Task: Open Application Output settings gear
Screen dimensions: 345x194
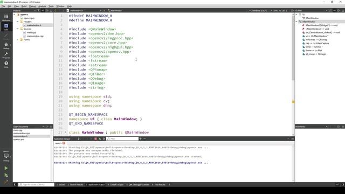Action: (104, 138)
